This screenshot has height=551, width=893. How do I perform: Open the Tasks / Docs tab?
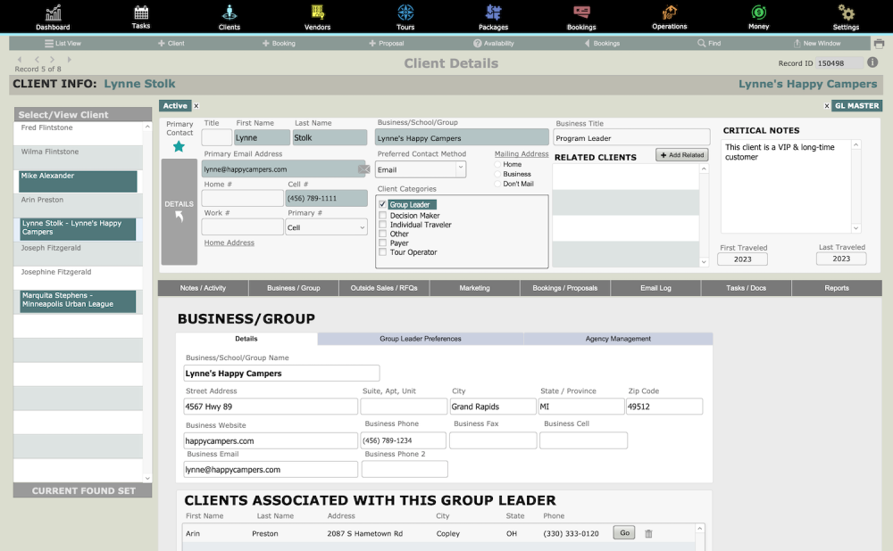[x=746, y=288]
